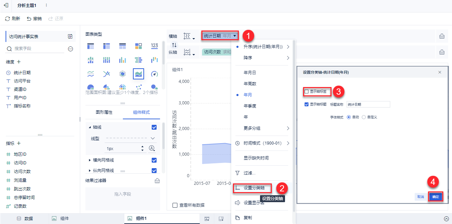The width and height of the screenshot is (452, 224).
Task: Select the 指标名称 dimension field
Action: (x=22, y=106)
